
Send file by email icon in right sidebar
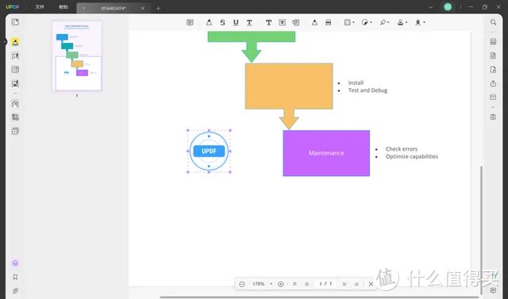click(493, 97)
